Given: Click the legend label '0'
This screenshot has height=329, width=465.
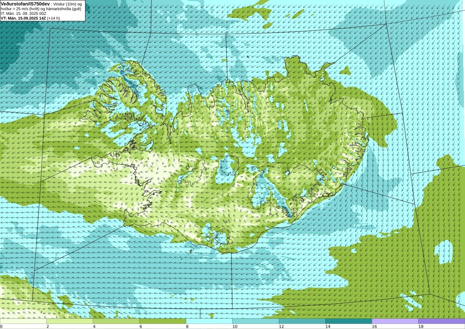Looking at the screenshot, I should coord(1,326).
